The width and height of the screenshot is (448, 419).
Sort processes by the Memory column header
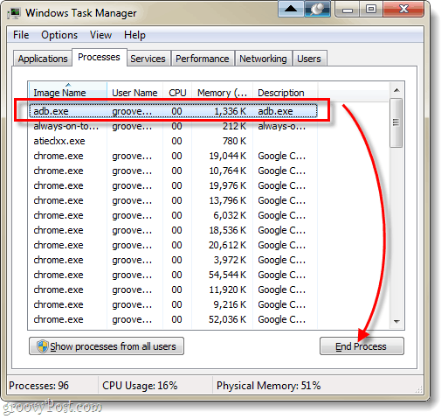(x=222, y=93)
